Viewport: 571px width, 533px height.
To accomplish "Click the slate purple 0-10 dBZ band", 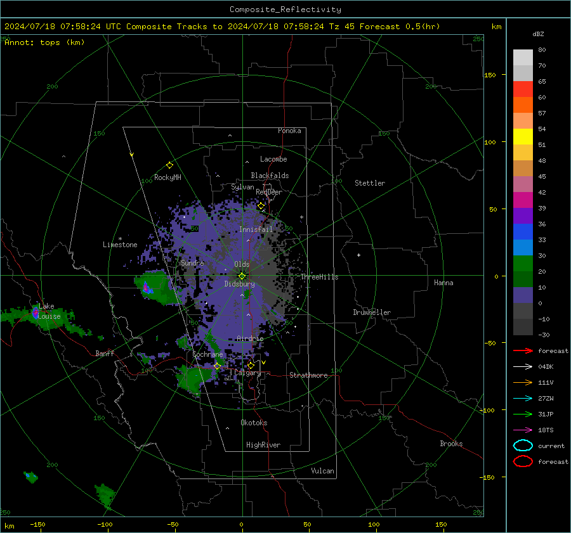I will [x=523, y=295].
